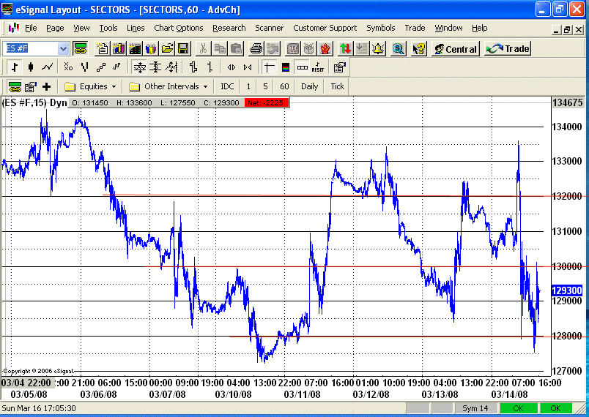
Task: Save the layout with floppy disk icon
Action: tap(183, 49)
